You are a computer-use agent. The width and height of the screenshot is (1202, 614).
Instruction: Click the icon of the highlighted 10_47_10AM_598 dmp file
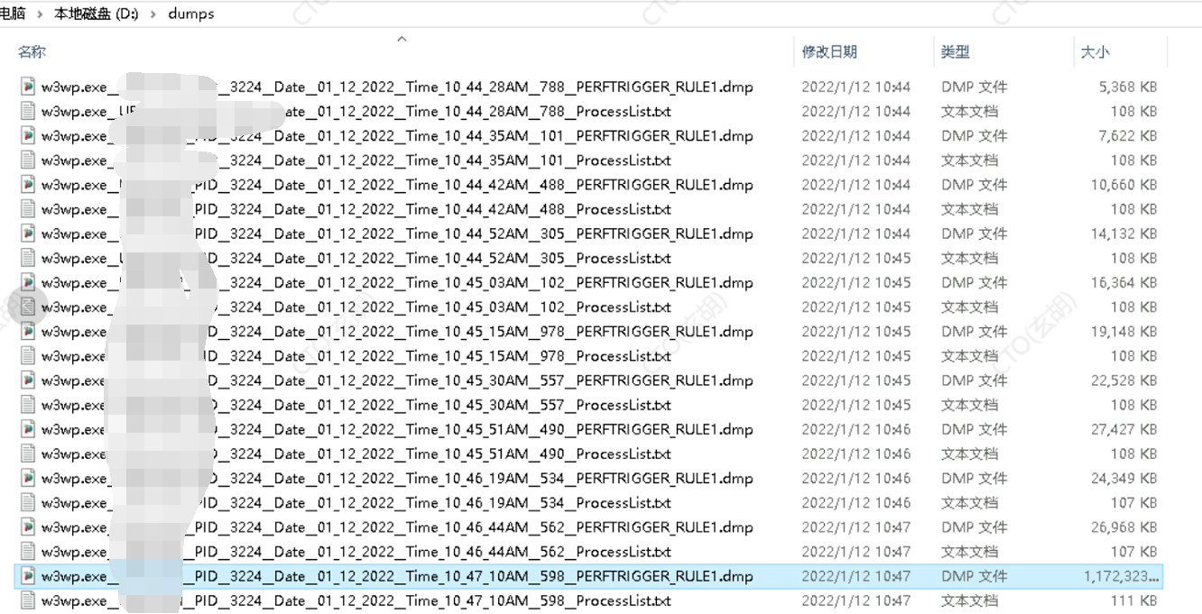click(28, 576)
